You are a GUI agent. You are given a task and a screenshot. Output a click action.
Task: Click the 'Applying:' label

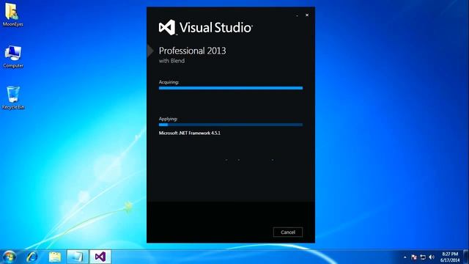pos(168,119)
